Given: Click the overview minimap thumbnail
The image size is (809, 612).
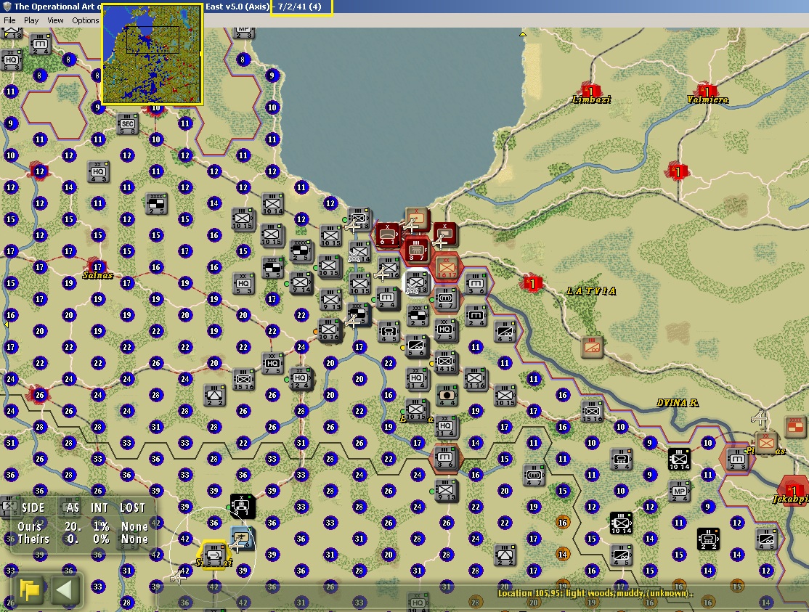Looking at the screenshot, I should 152,54.
